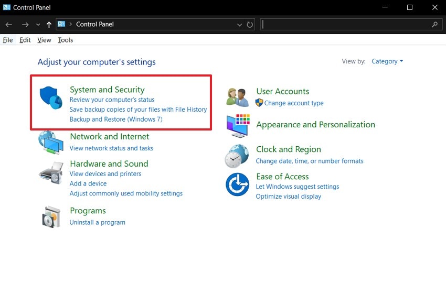Open the View menu
This screenshot has height=294, width=446.
44,40
